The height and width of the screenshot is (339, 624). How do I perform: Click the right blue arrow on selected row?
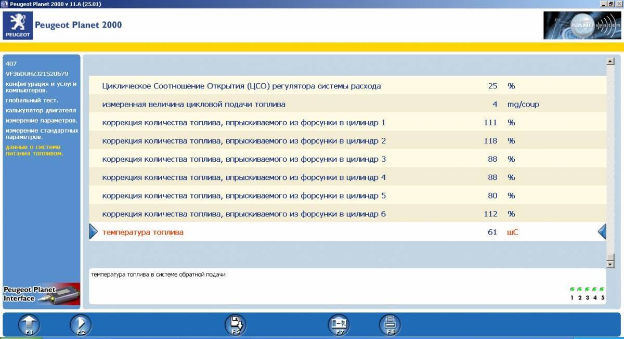click(x=602, y=232)
